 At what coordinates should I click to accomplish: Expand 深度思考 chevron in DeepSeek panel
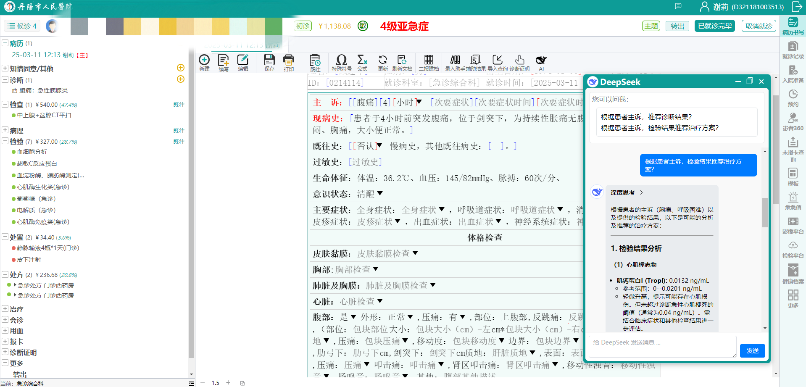641,192
